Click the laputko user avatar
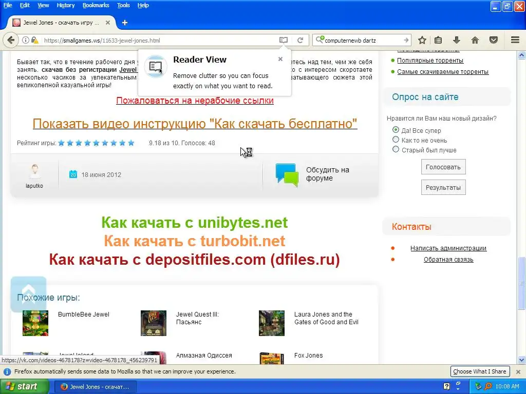The height and width of the screenshot is (394, 526). click(x=34, y=171)
